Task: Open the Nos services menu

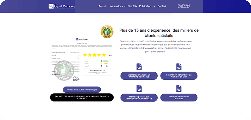Action: tap(116, 6)
